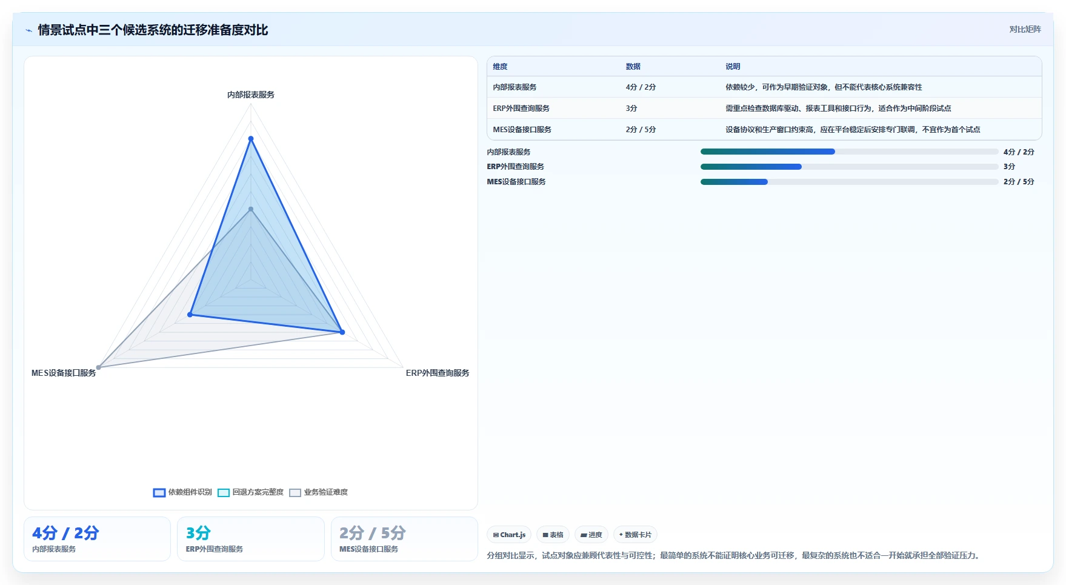Screen dimensions: 1066x585
Task: Click the description starting with 需重点检查数据库驱动
Action: point(838,109)
